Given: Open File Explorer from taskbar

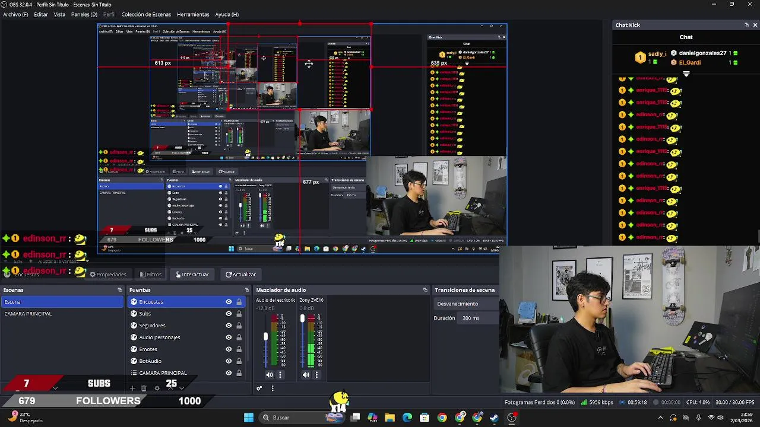Looking at the screenshot, I should coord(390,418).
